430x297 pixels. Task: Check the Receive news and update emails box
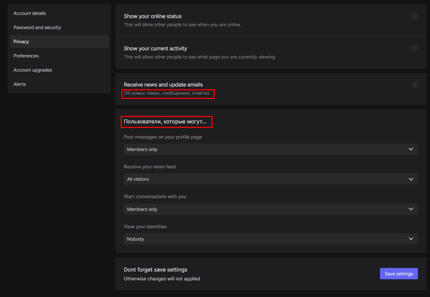tap(415, 84)
